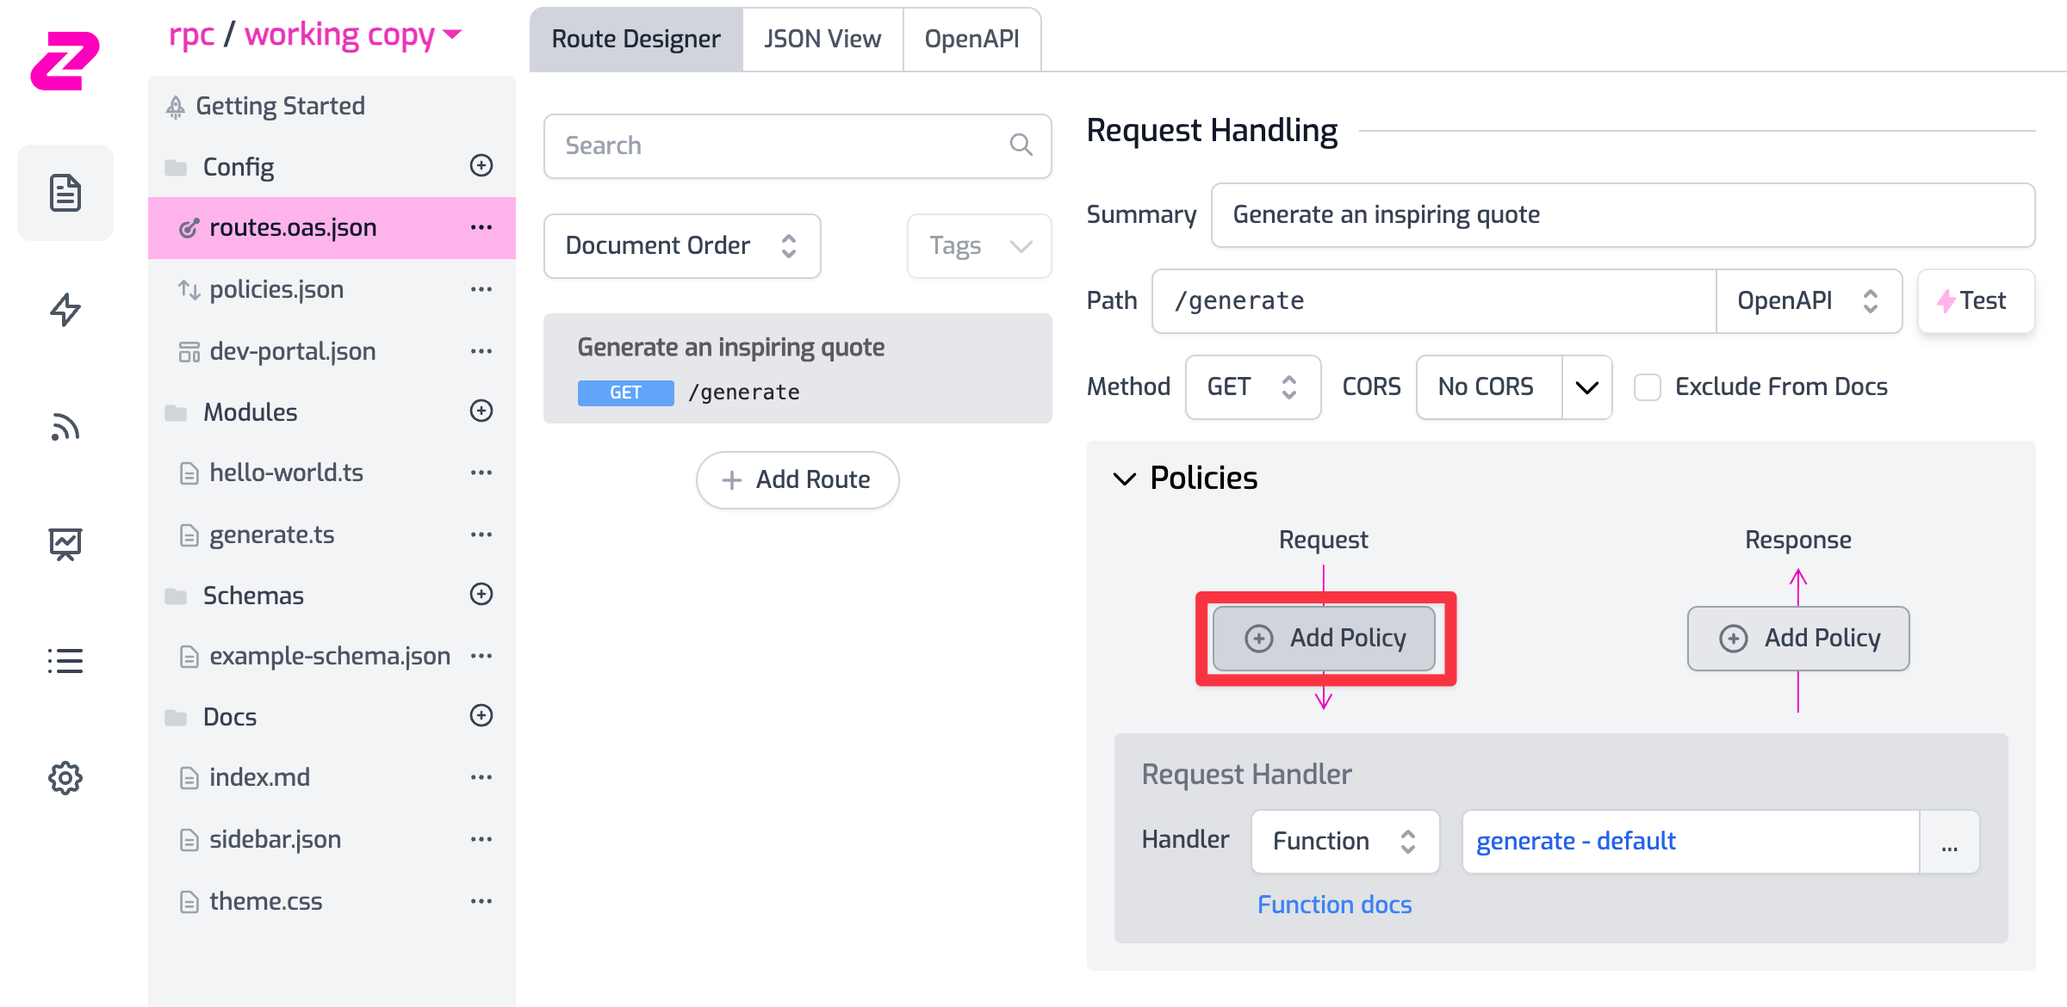Viewport: 2067px width, 1007px height.
Task: Click the list icon in sidebar
Action: (65, 661)
